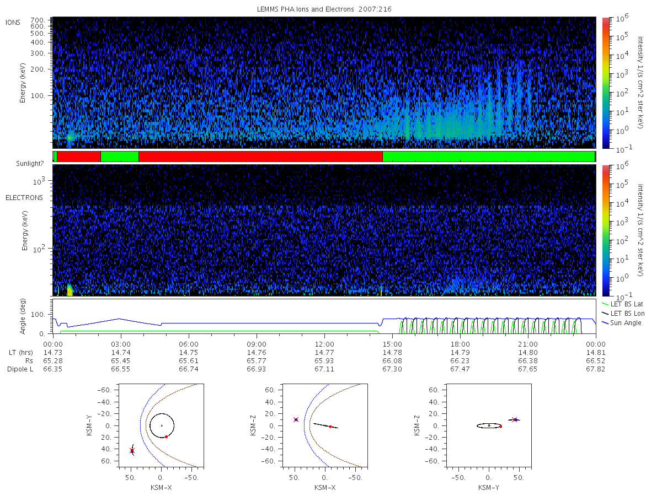Click the electrons intensity color bar
Viewport: 662px width, 496px height.
pyautogui.click(x=606, y=230)
